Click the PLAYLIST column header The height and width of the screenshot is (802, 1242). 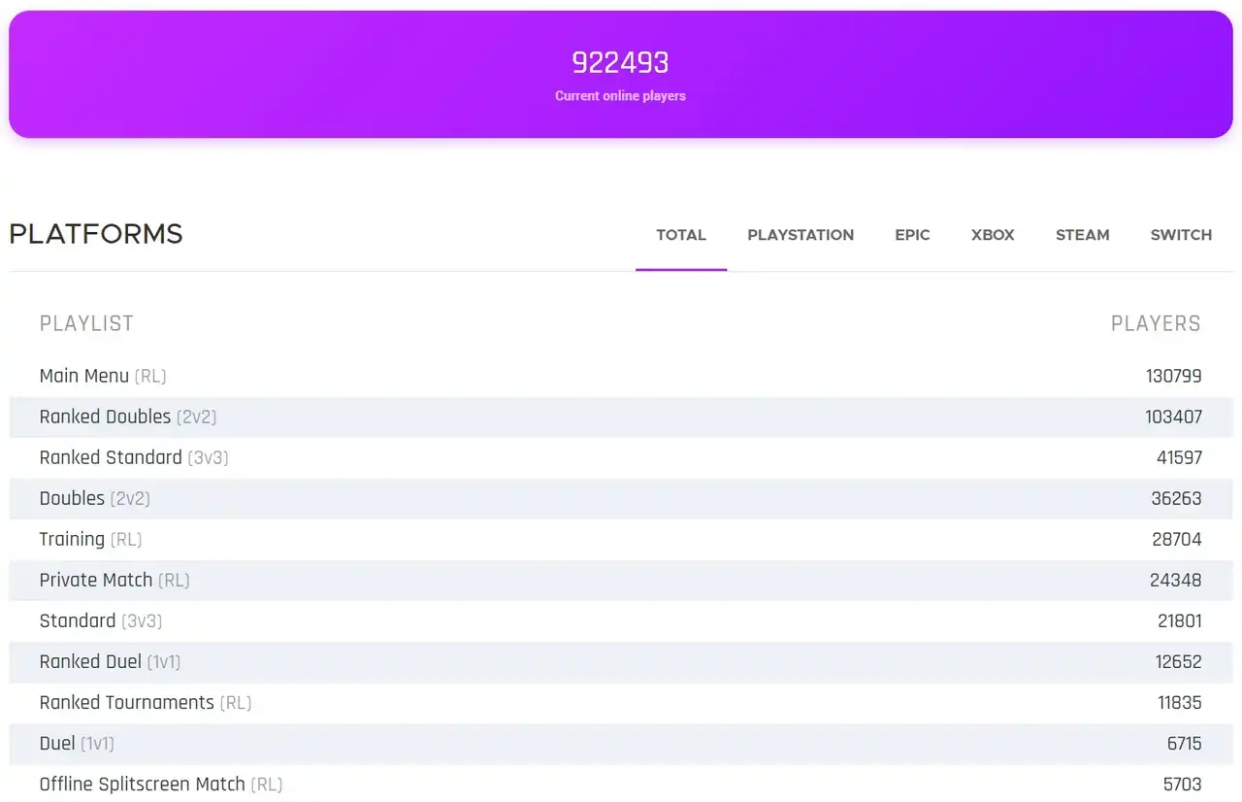pos(86,324)
